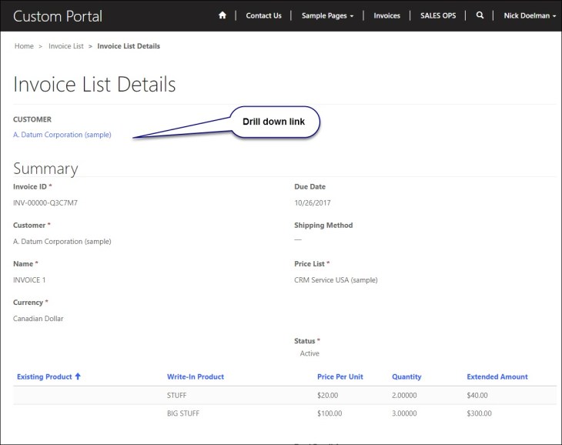The width and height of the screenshot is (562, 445).
Task: Select the STUFF product row
Action: click(177, 396)
